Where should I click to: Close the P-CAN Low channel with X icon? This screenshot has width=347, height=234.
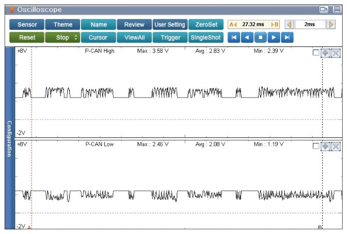click(x=335, y=146)
